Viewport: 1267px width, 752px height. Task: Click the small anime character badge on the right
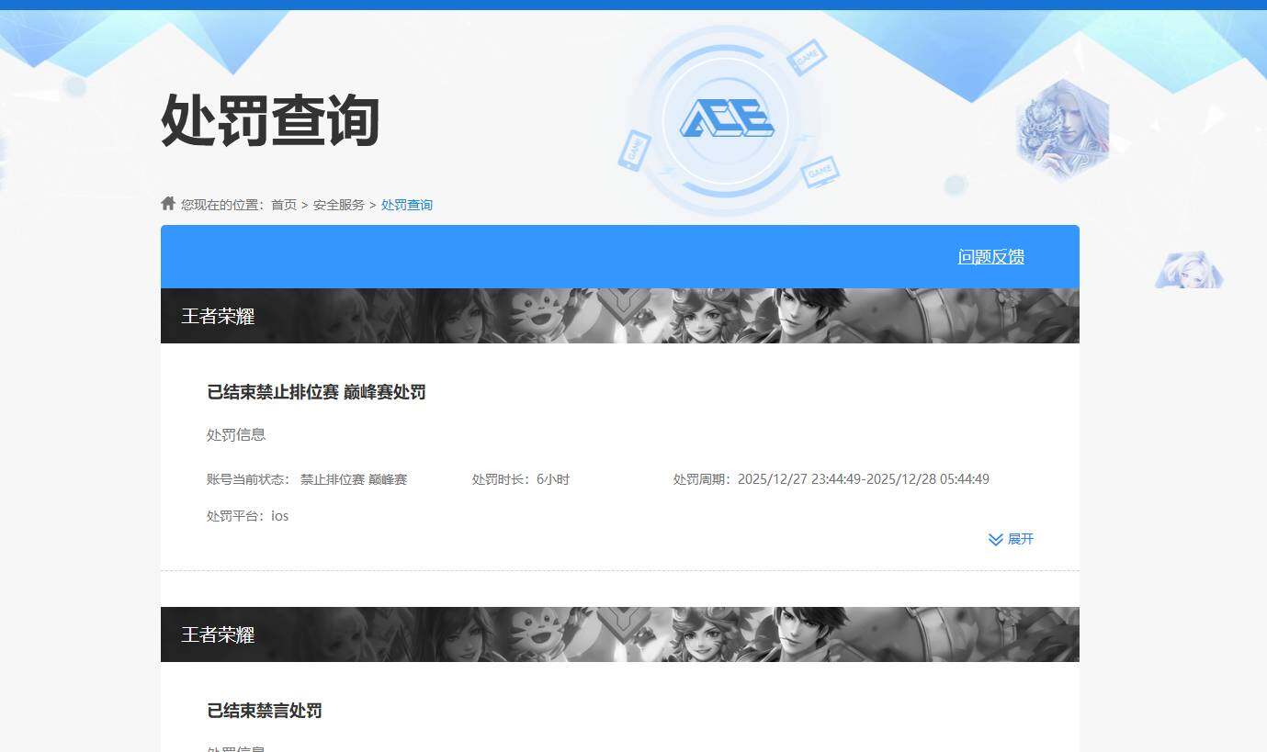coord(1189,271)
